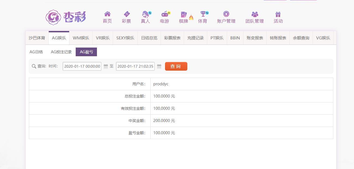Viewport: 354px width, 169px height.
Task: Click the start time input field
Action: 82,66
